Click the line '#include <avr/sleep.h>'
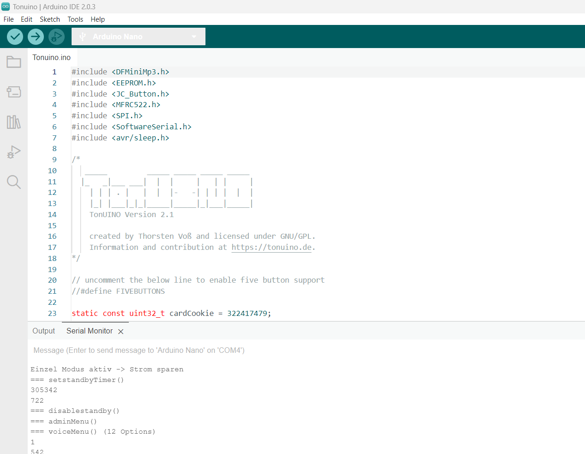This screenshot has width=585, height=454. (121, 138)
